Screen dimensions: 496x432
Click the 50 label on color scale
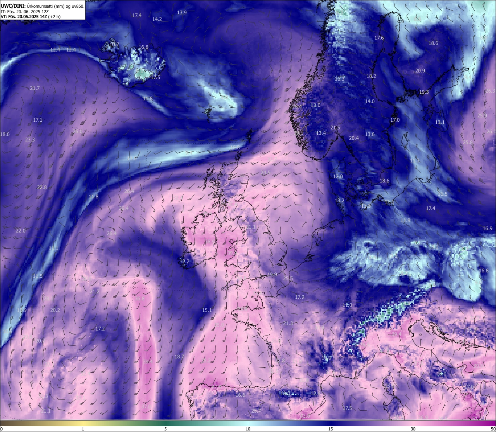click(x=493, y=429)
